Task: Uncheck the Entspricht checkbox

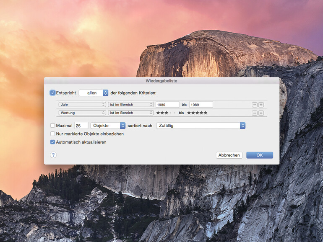Action: click(x=52, y=93)
